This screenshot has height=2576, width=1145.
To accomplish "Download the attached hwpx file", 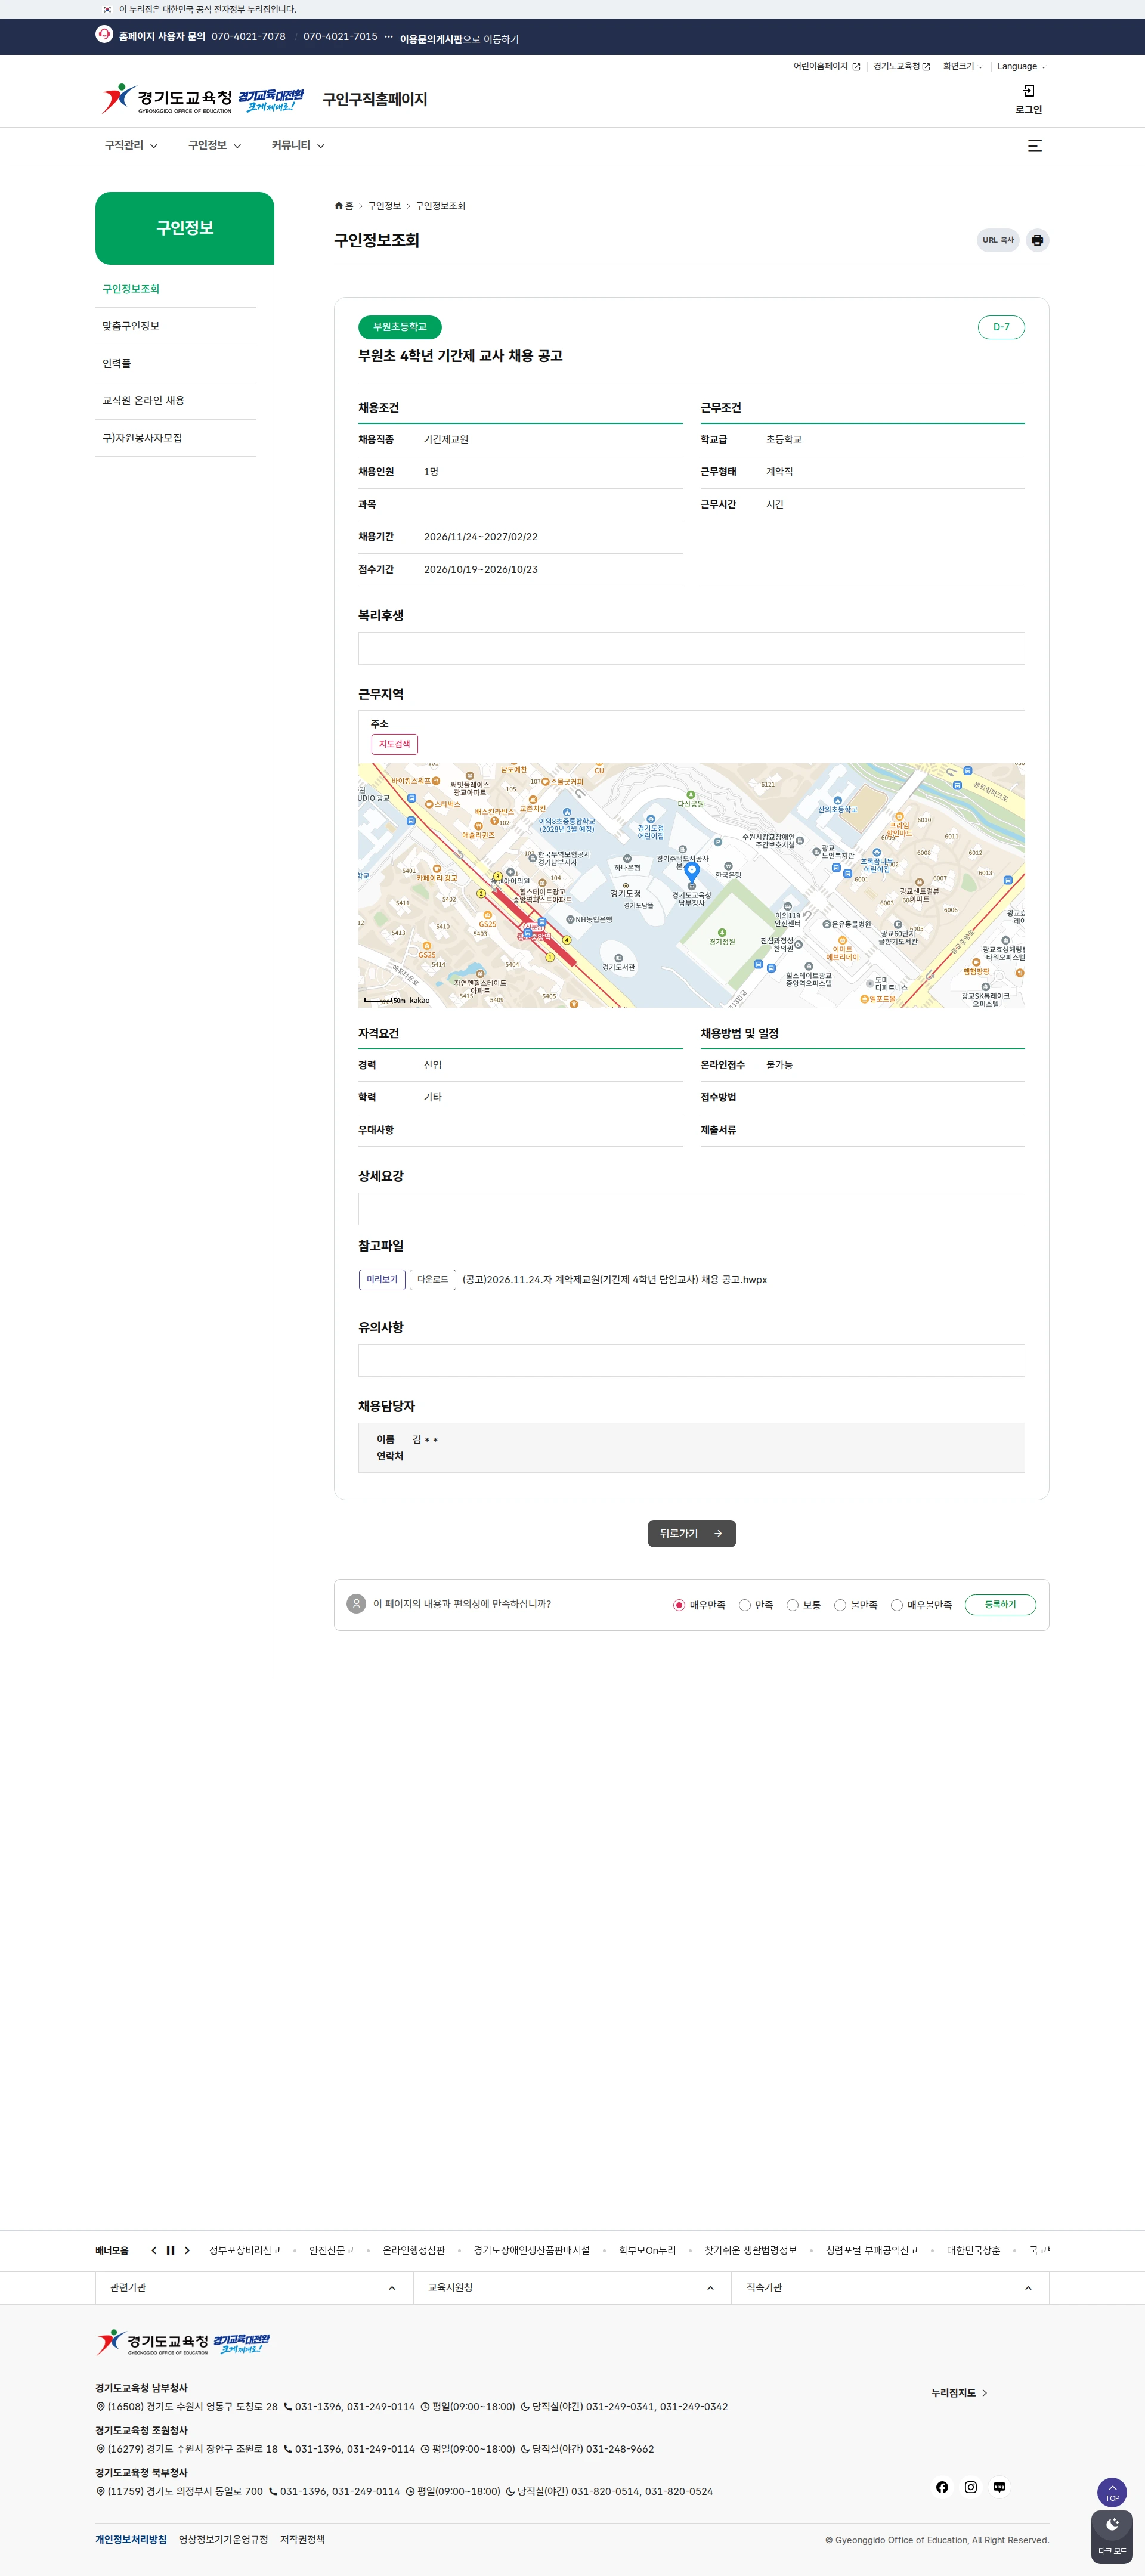I will pos(433,1280).
